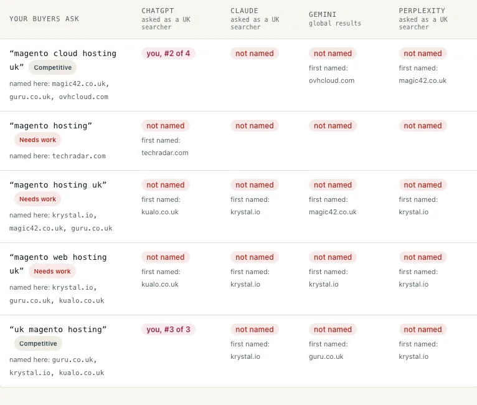Click Gemini's "not named" for "magento hosting"

pos(333,126)
